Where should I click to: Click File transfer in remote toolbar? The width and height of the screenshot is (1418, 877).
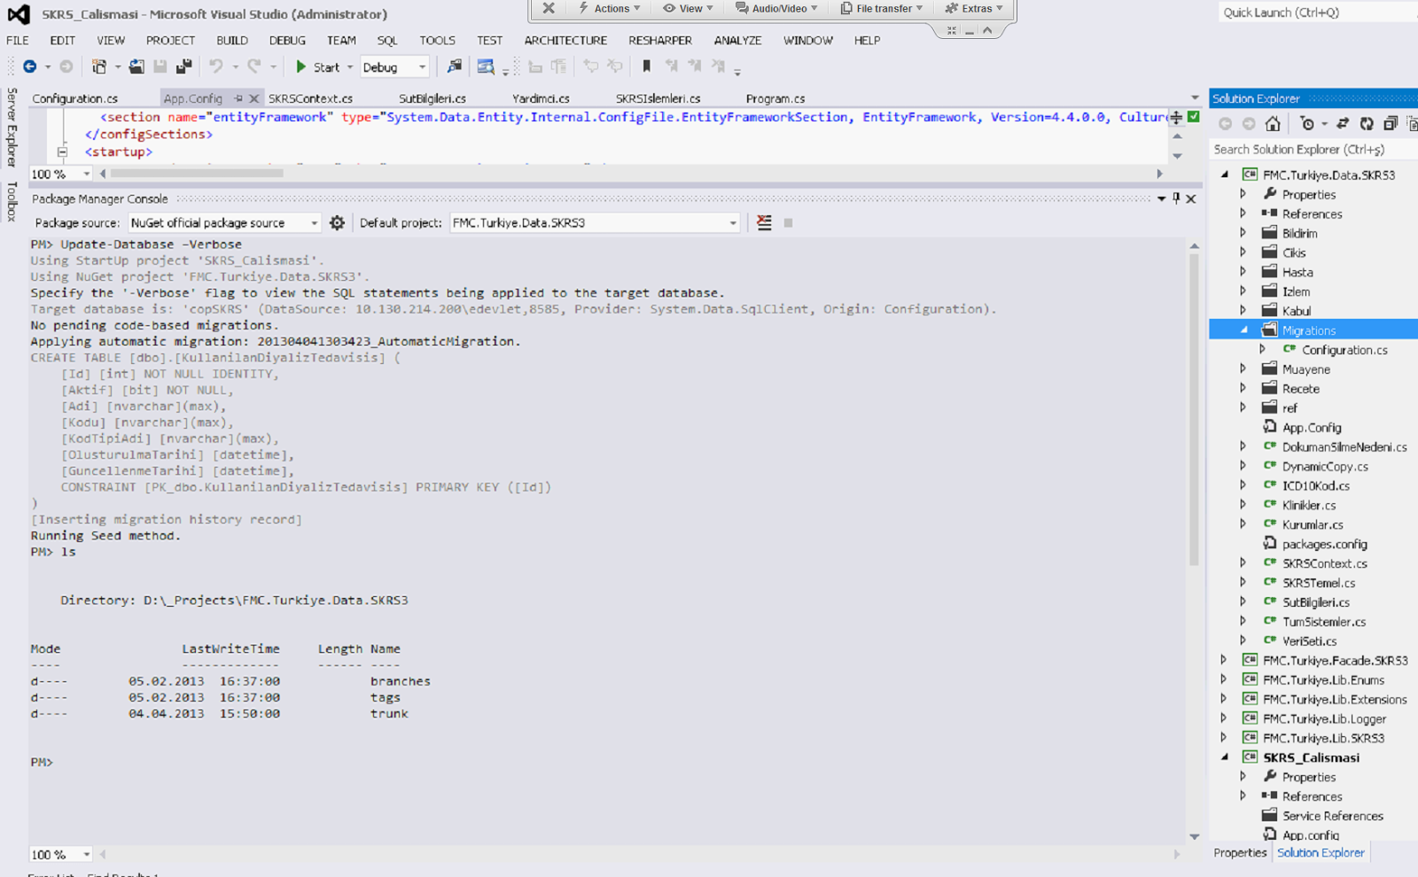(x=881, y=9)
